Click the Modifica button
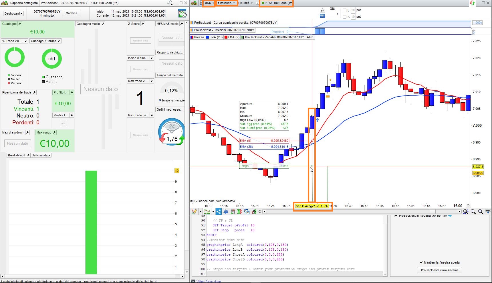Image resolution: width=492 pixels, height=283 pixels. click(72, 13)
